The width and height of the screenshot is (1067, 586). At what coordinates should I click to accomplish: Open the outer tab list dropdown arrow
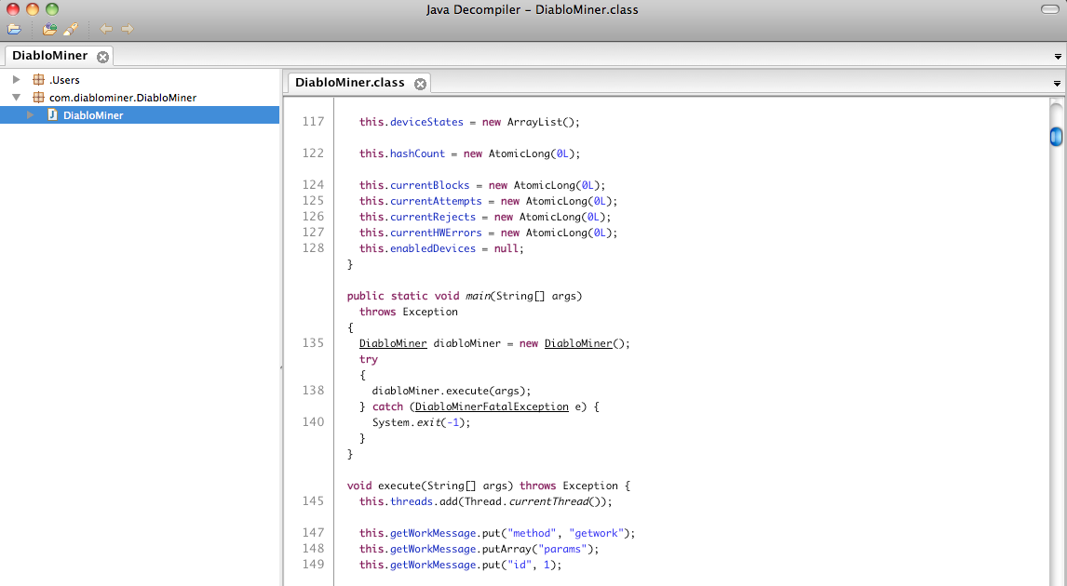(1058, 57)
